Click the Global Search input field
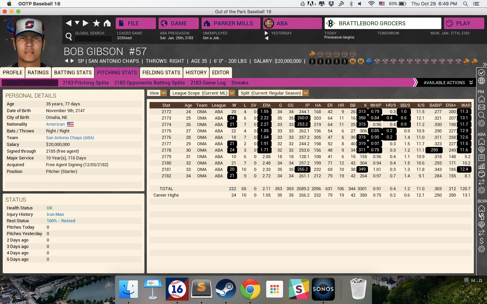Screen dimensions: 487x304 tap(93, 39)
